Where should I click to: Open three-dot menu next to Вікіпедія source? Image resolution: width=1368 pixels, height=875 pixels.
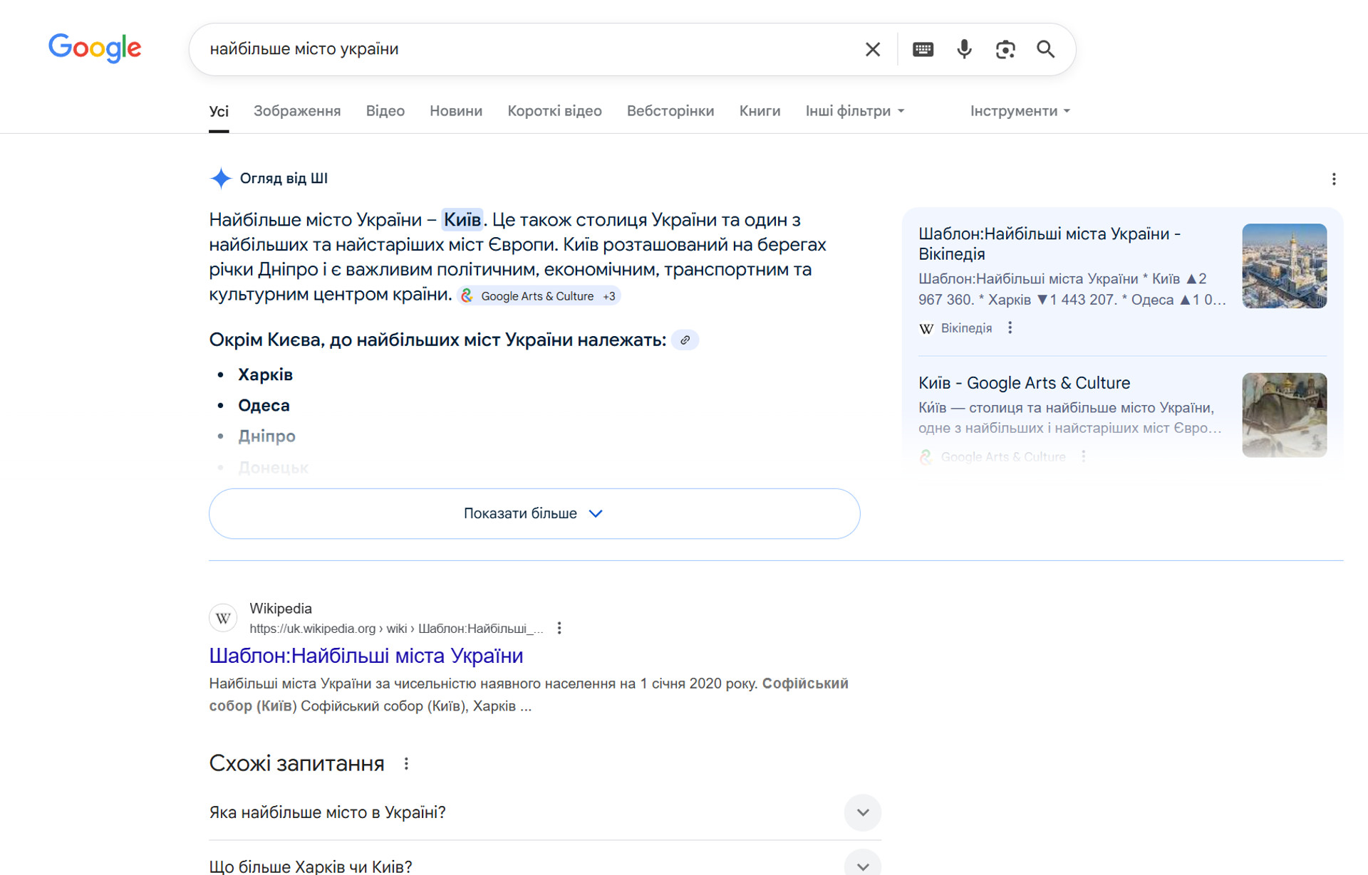coord(1010,328)
